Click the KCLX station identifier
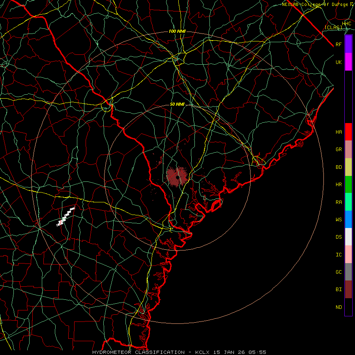The height and width of the screenshot is (355, 355). coord(202,352)
